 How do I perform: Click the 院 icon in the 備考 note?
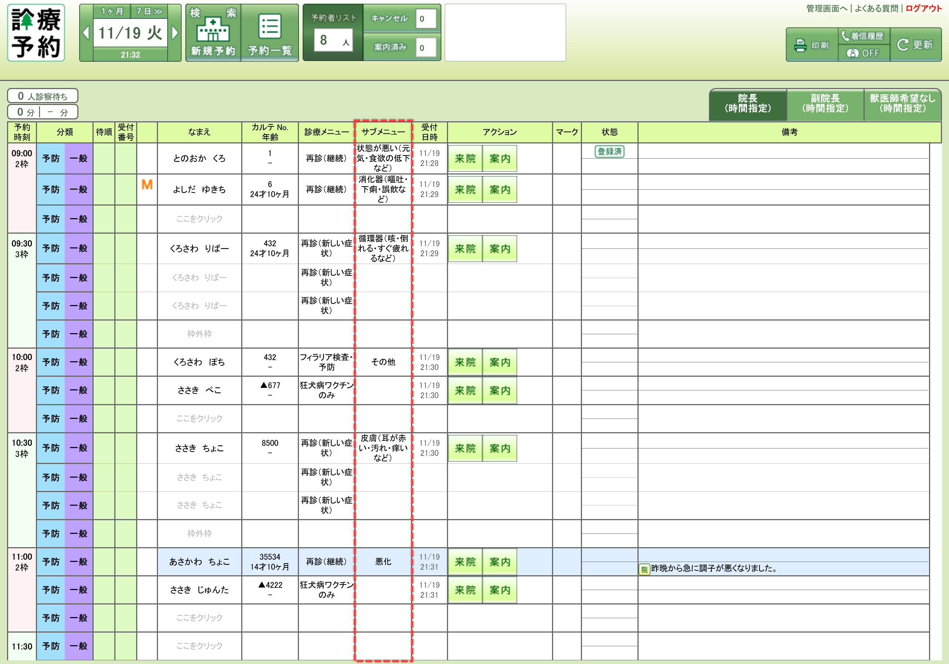pyautogui.click(x=644, y=569)
